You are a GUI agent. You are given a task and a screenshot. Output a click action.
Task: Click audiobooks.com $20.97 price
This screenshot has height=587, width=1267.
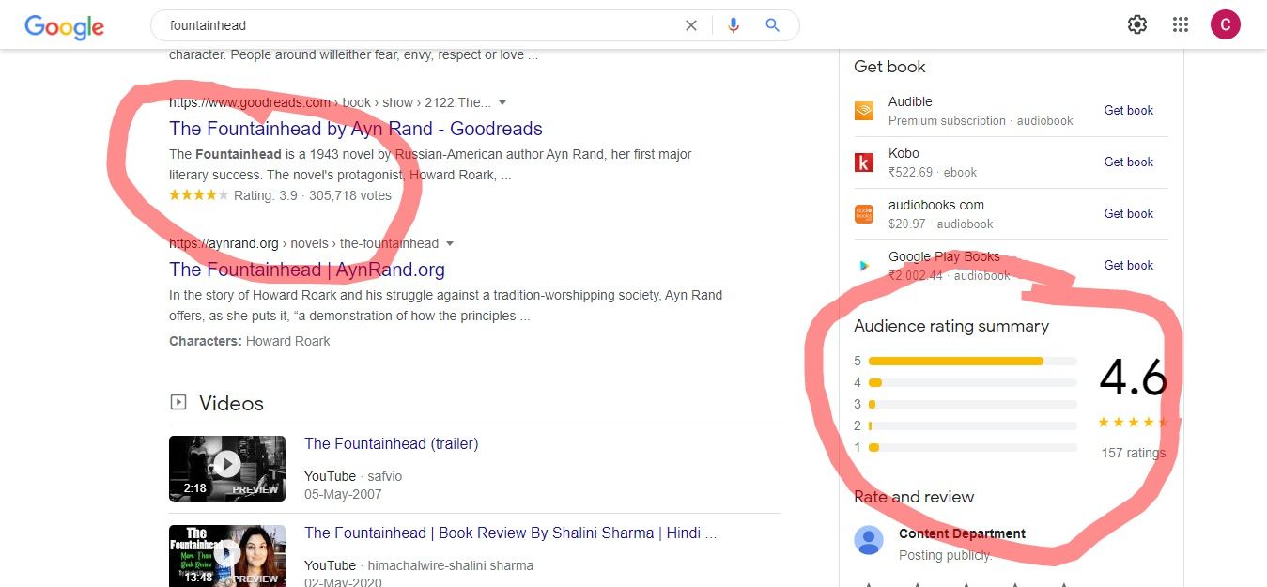pos(941,224)
